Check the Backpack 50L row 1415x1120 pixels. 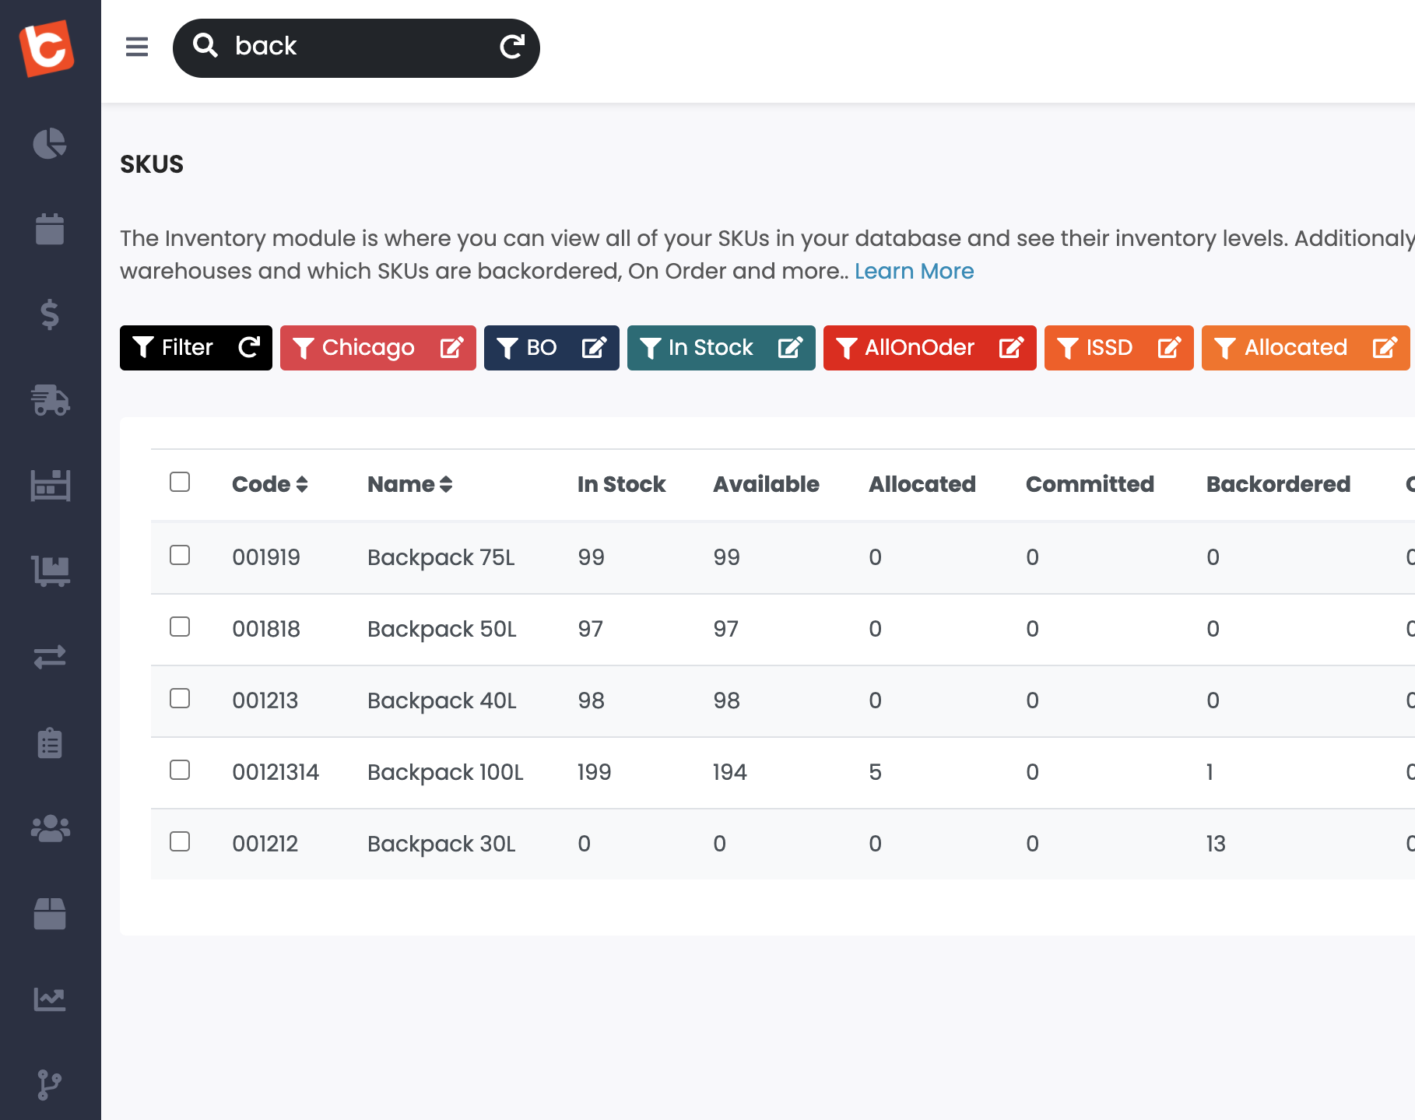pyautogui.click(x=180, y=627)
